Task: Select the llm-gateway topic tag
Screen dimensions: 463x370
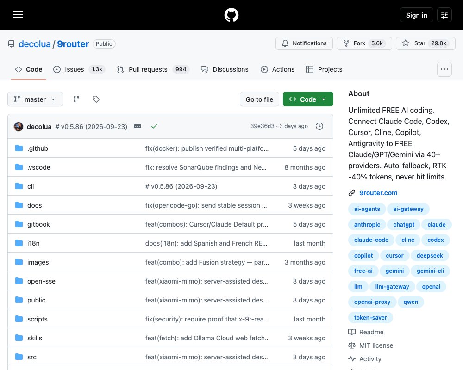Action: coord(392,286)
